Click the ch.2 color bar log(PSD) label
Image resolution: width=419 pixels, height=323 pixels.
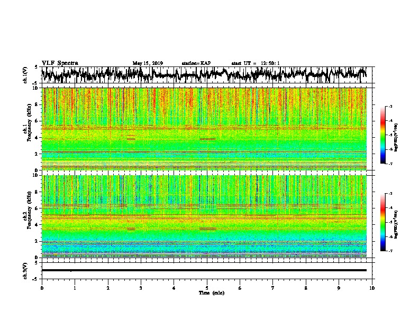[x=396, y=224]
